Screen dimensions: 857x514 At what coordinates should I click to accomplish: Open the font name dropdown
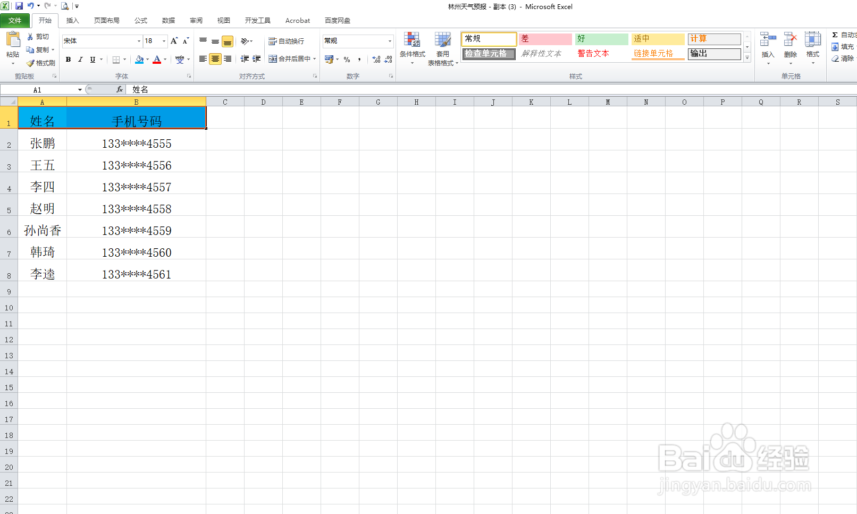tap(139, 41)
